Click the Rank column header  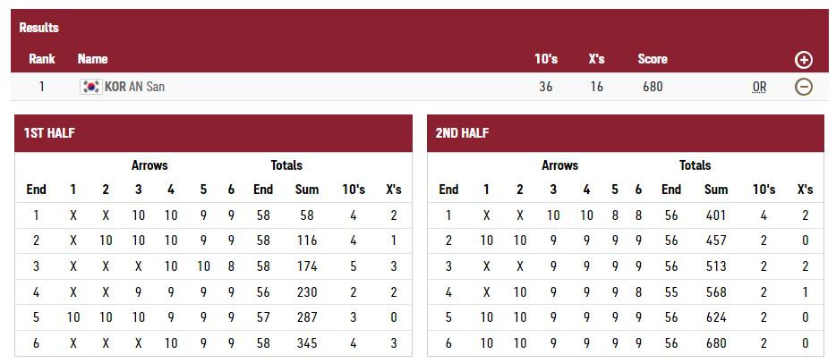click(41, 59)
